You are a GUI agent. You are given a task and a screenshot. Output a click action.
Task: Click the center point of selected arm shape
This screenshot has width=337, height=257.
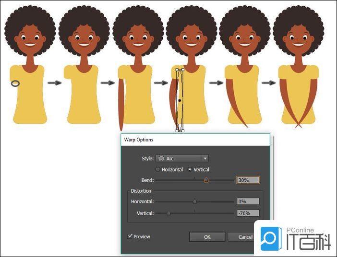[180, 100]
